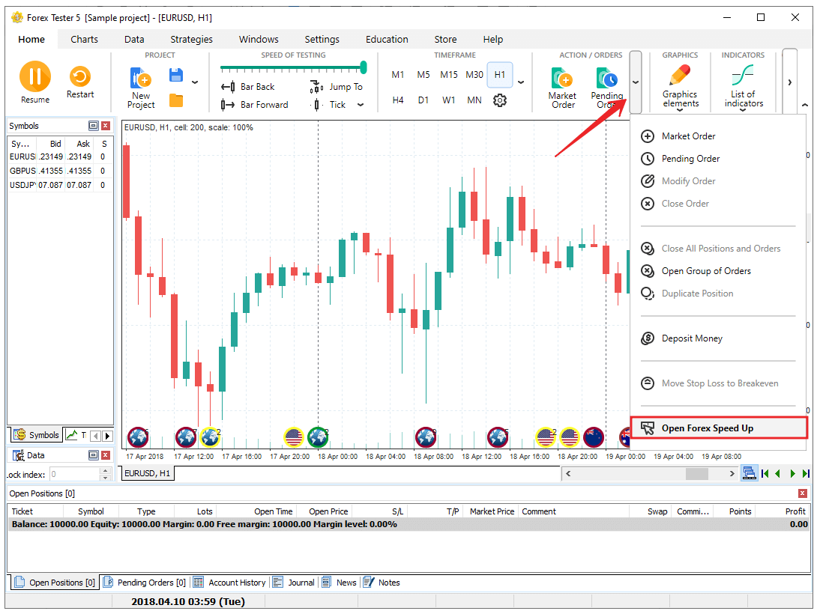Screen dimensions: 814x611
Task: Switch timeframe to H4
Action: [x=398, y=100]
